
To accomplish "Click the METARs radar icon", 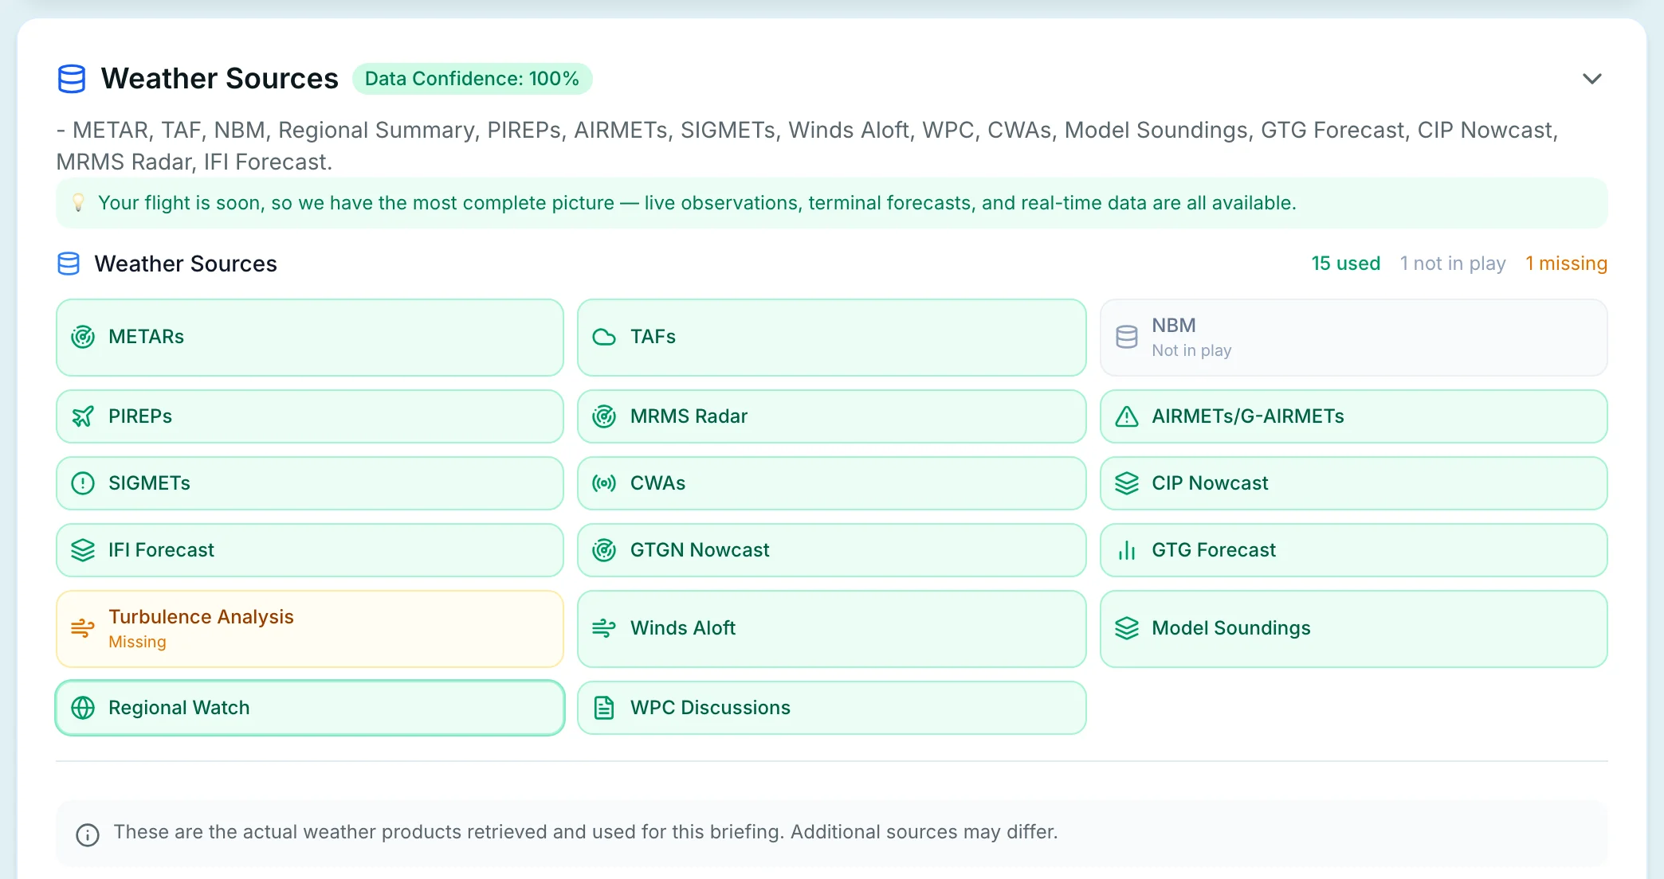I will tap(83, 337).
